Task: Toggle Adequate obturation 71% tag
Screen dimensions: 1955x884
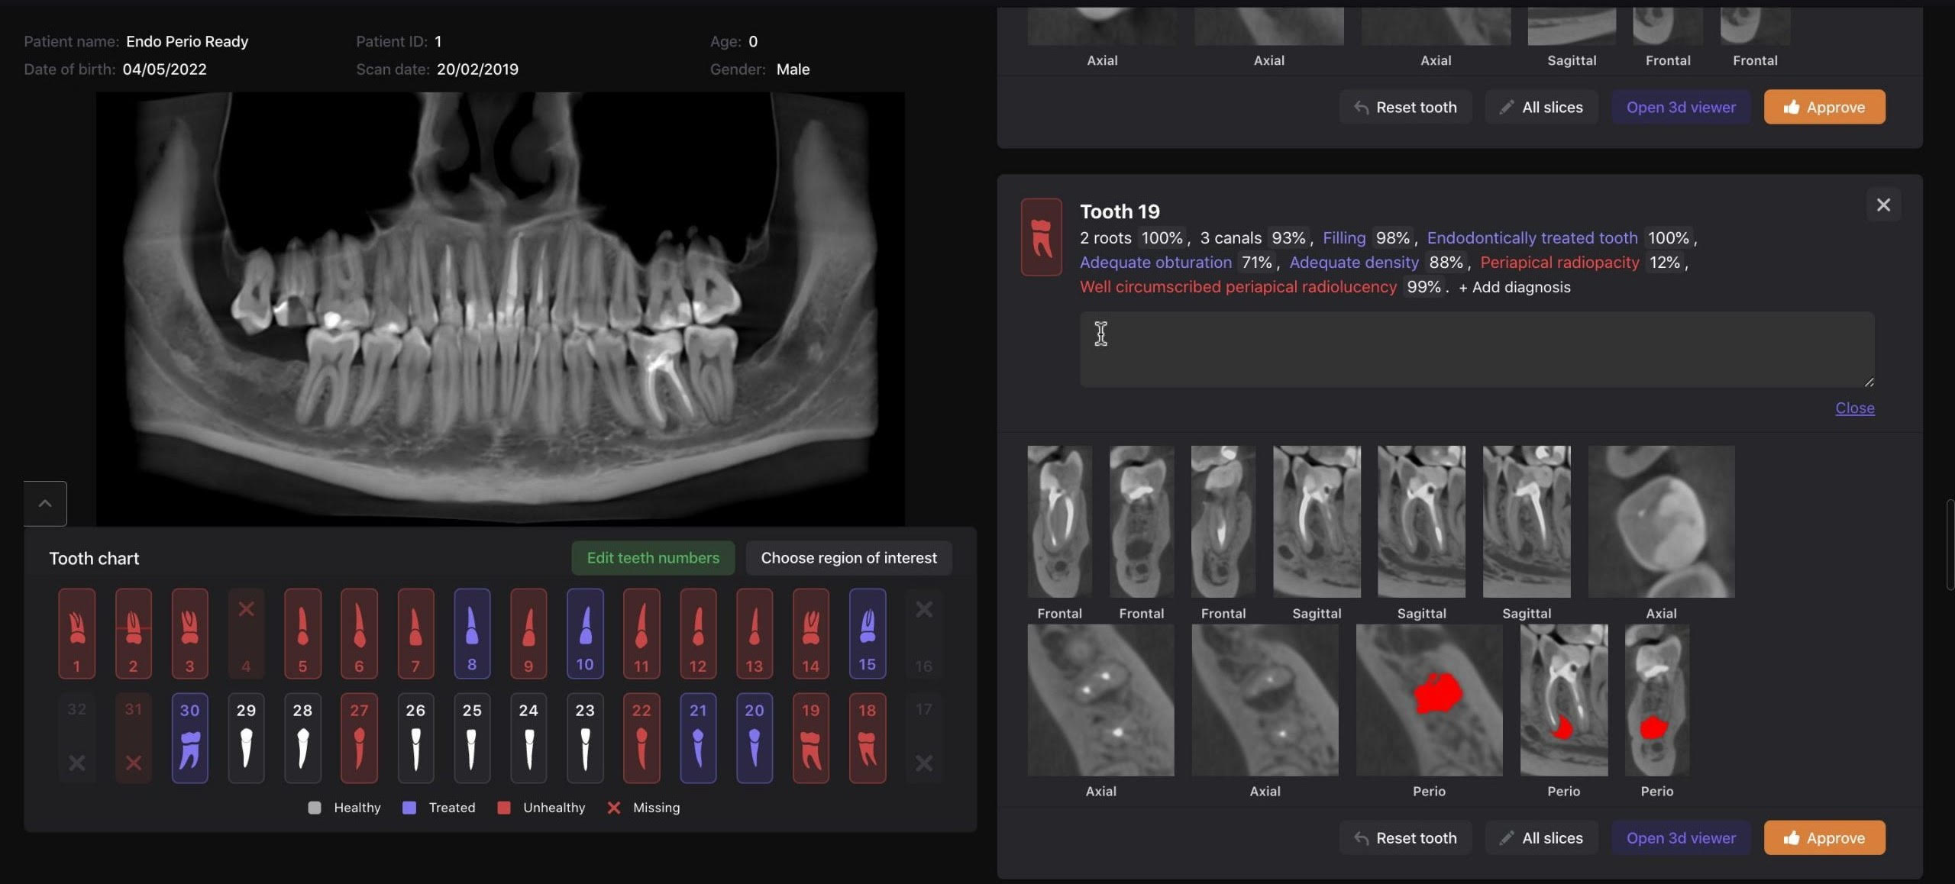Action: (1155, 263)
